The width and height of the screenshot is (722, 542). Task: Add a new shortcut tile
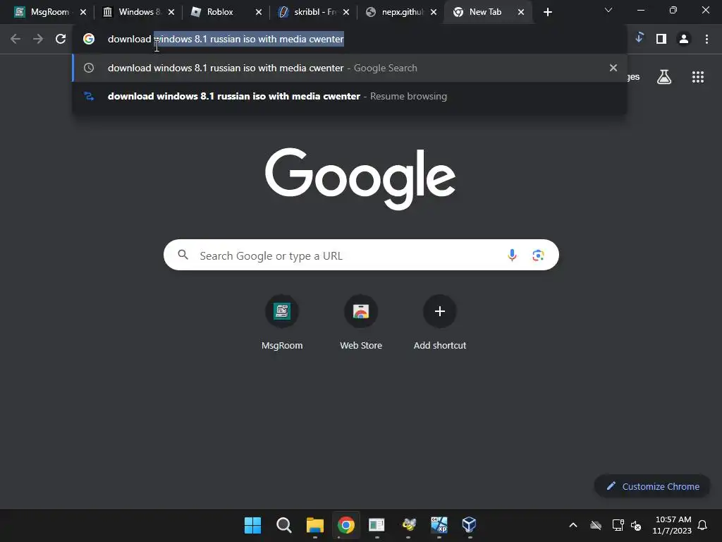tap(440, 323)
